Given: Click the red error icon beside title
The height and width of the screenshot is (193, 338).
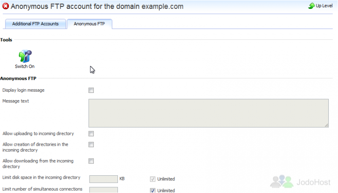Looking at the screenshot, I should (5, 6).
